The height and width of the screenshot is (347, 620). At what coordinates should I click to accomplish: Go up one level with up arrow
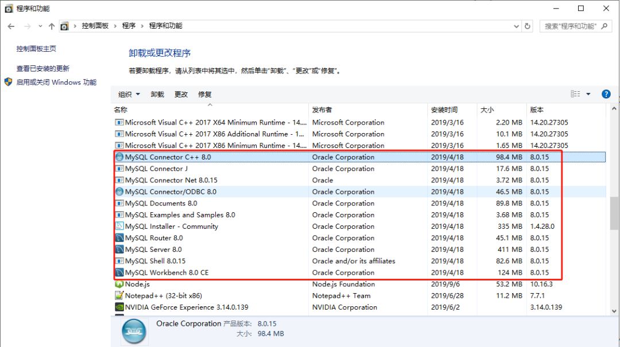52,26
